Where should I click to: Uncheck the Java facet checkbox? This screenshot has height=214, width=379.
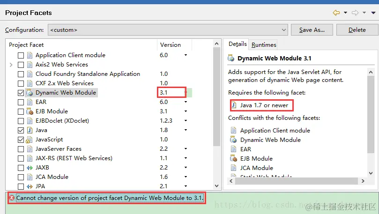(x=21, y=131)
